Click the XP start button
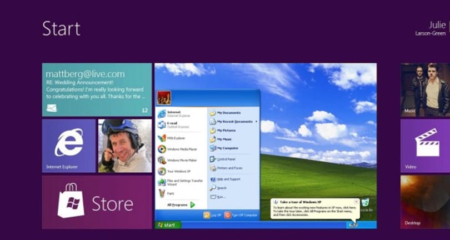The height and width of the screenshot is (240, 450). click(x=168, y=225)
